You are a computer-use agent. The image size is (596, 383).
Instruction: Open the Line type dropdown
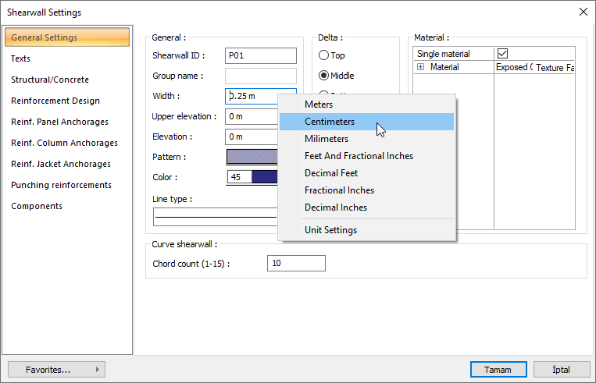(x=216, y=217)
